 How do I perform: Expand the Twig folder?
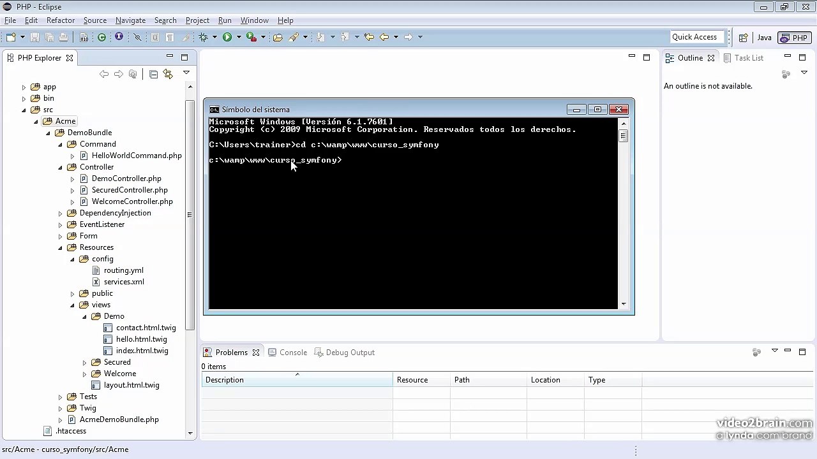tap(61, 409)
